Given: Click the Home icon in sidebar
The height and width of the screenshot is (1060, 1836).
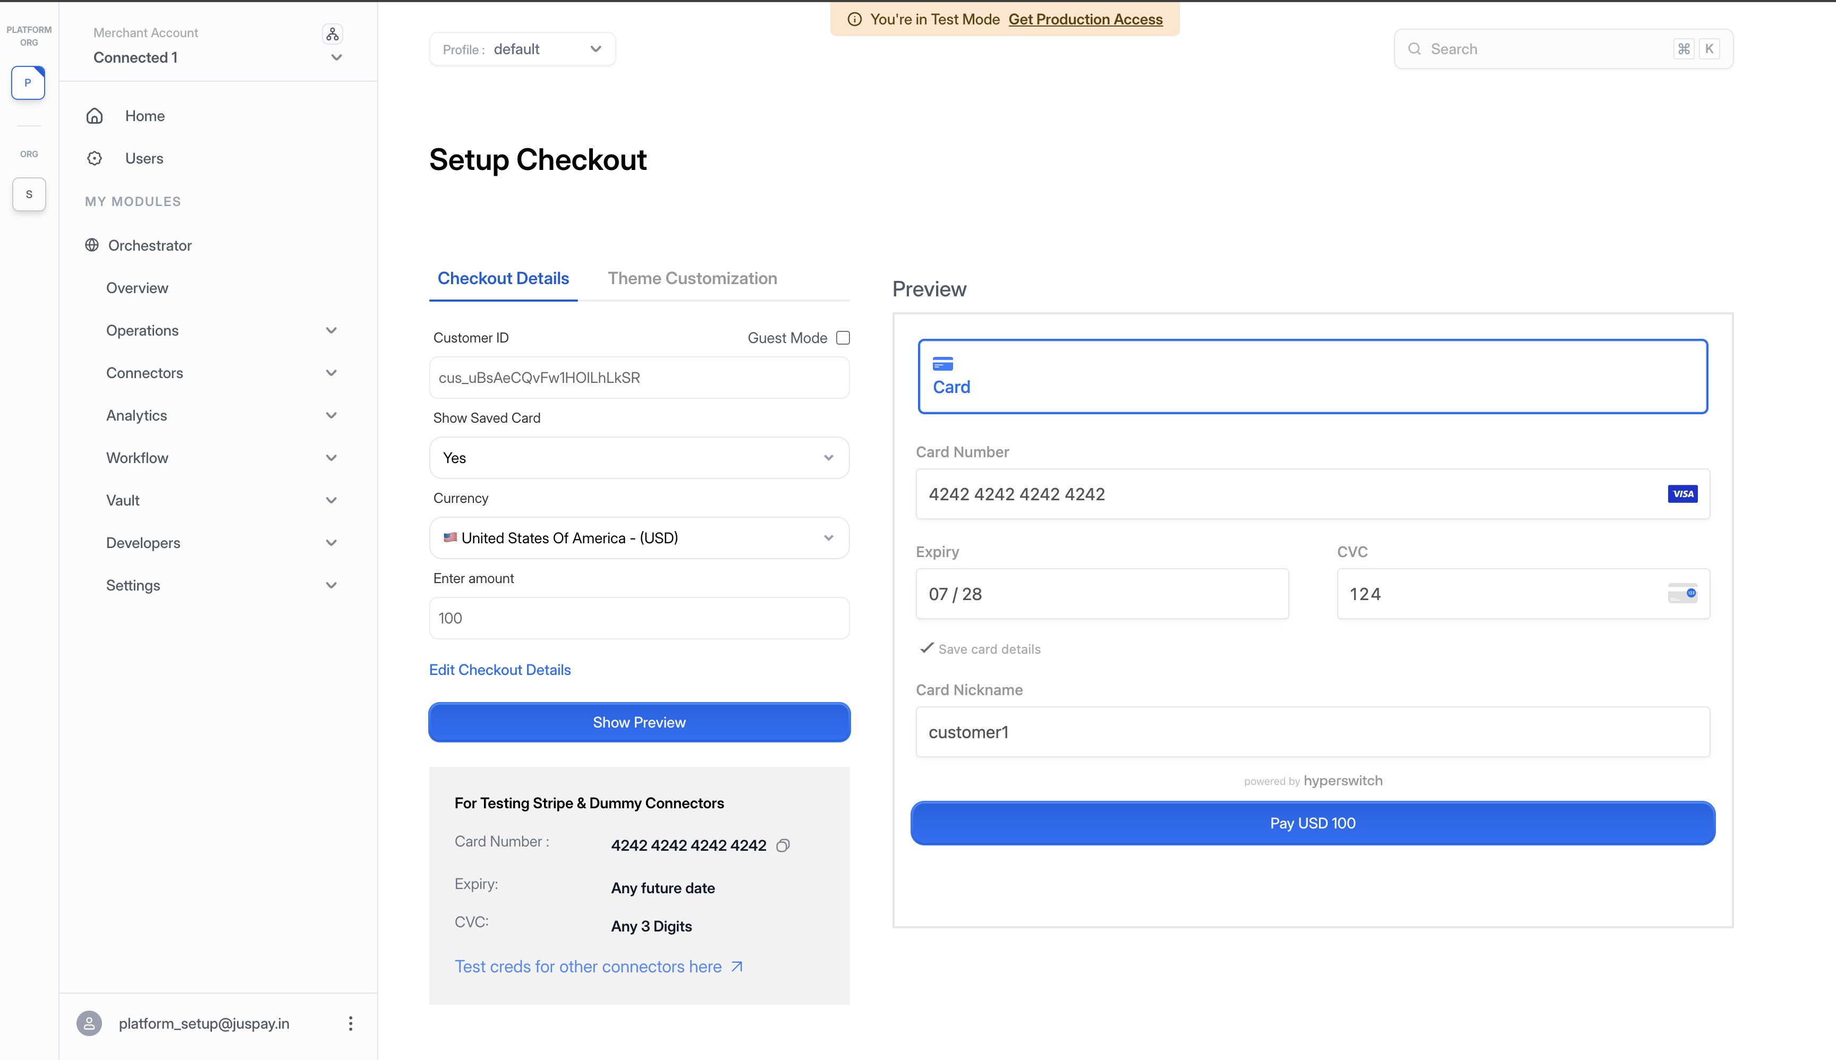Looking at the screenshot, I should [x=95, y=116].
